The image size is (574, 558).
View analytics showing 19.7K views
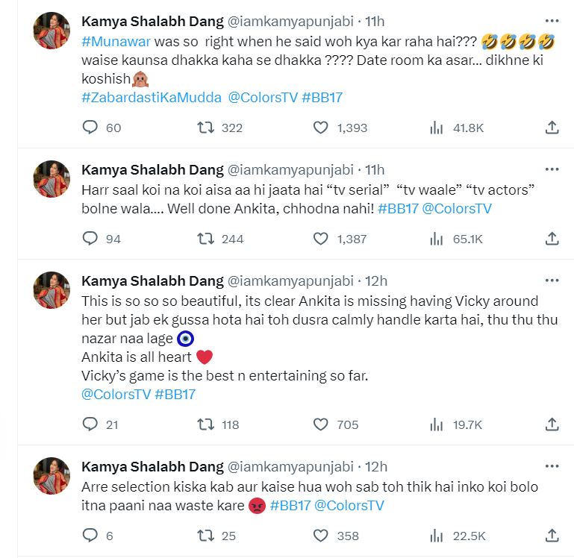437,424
